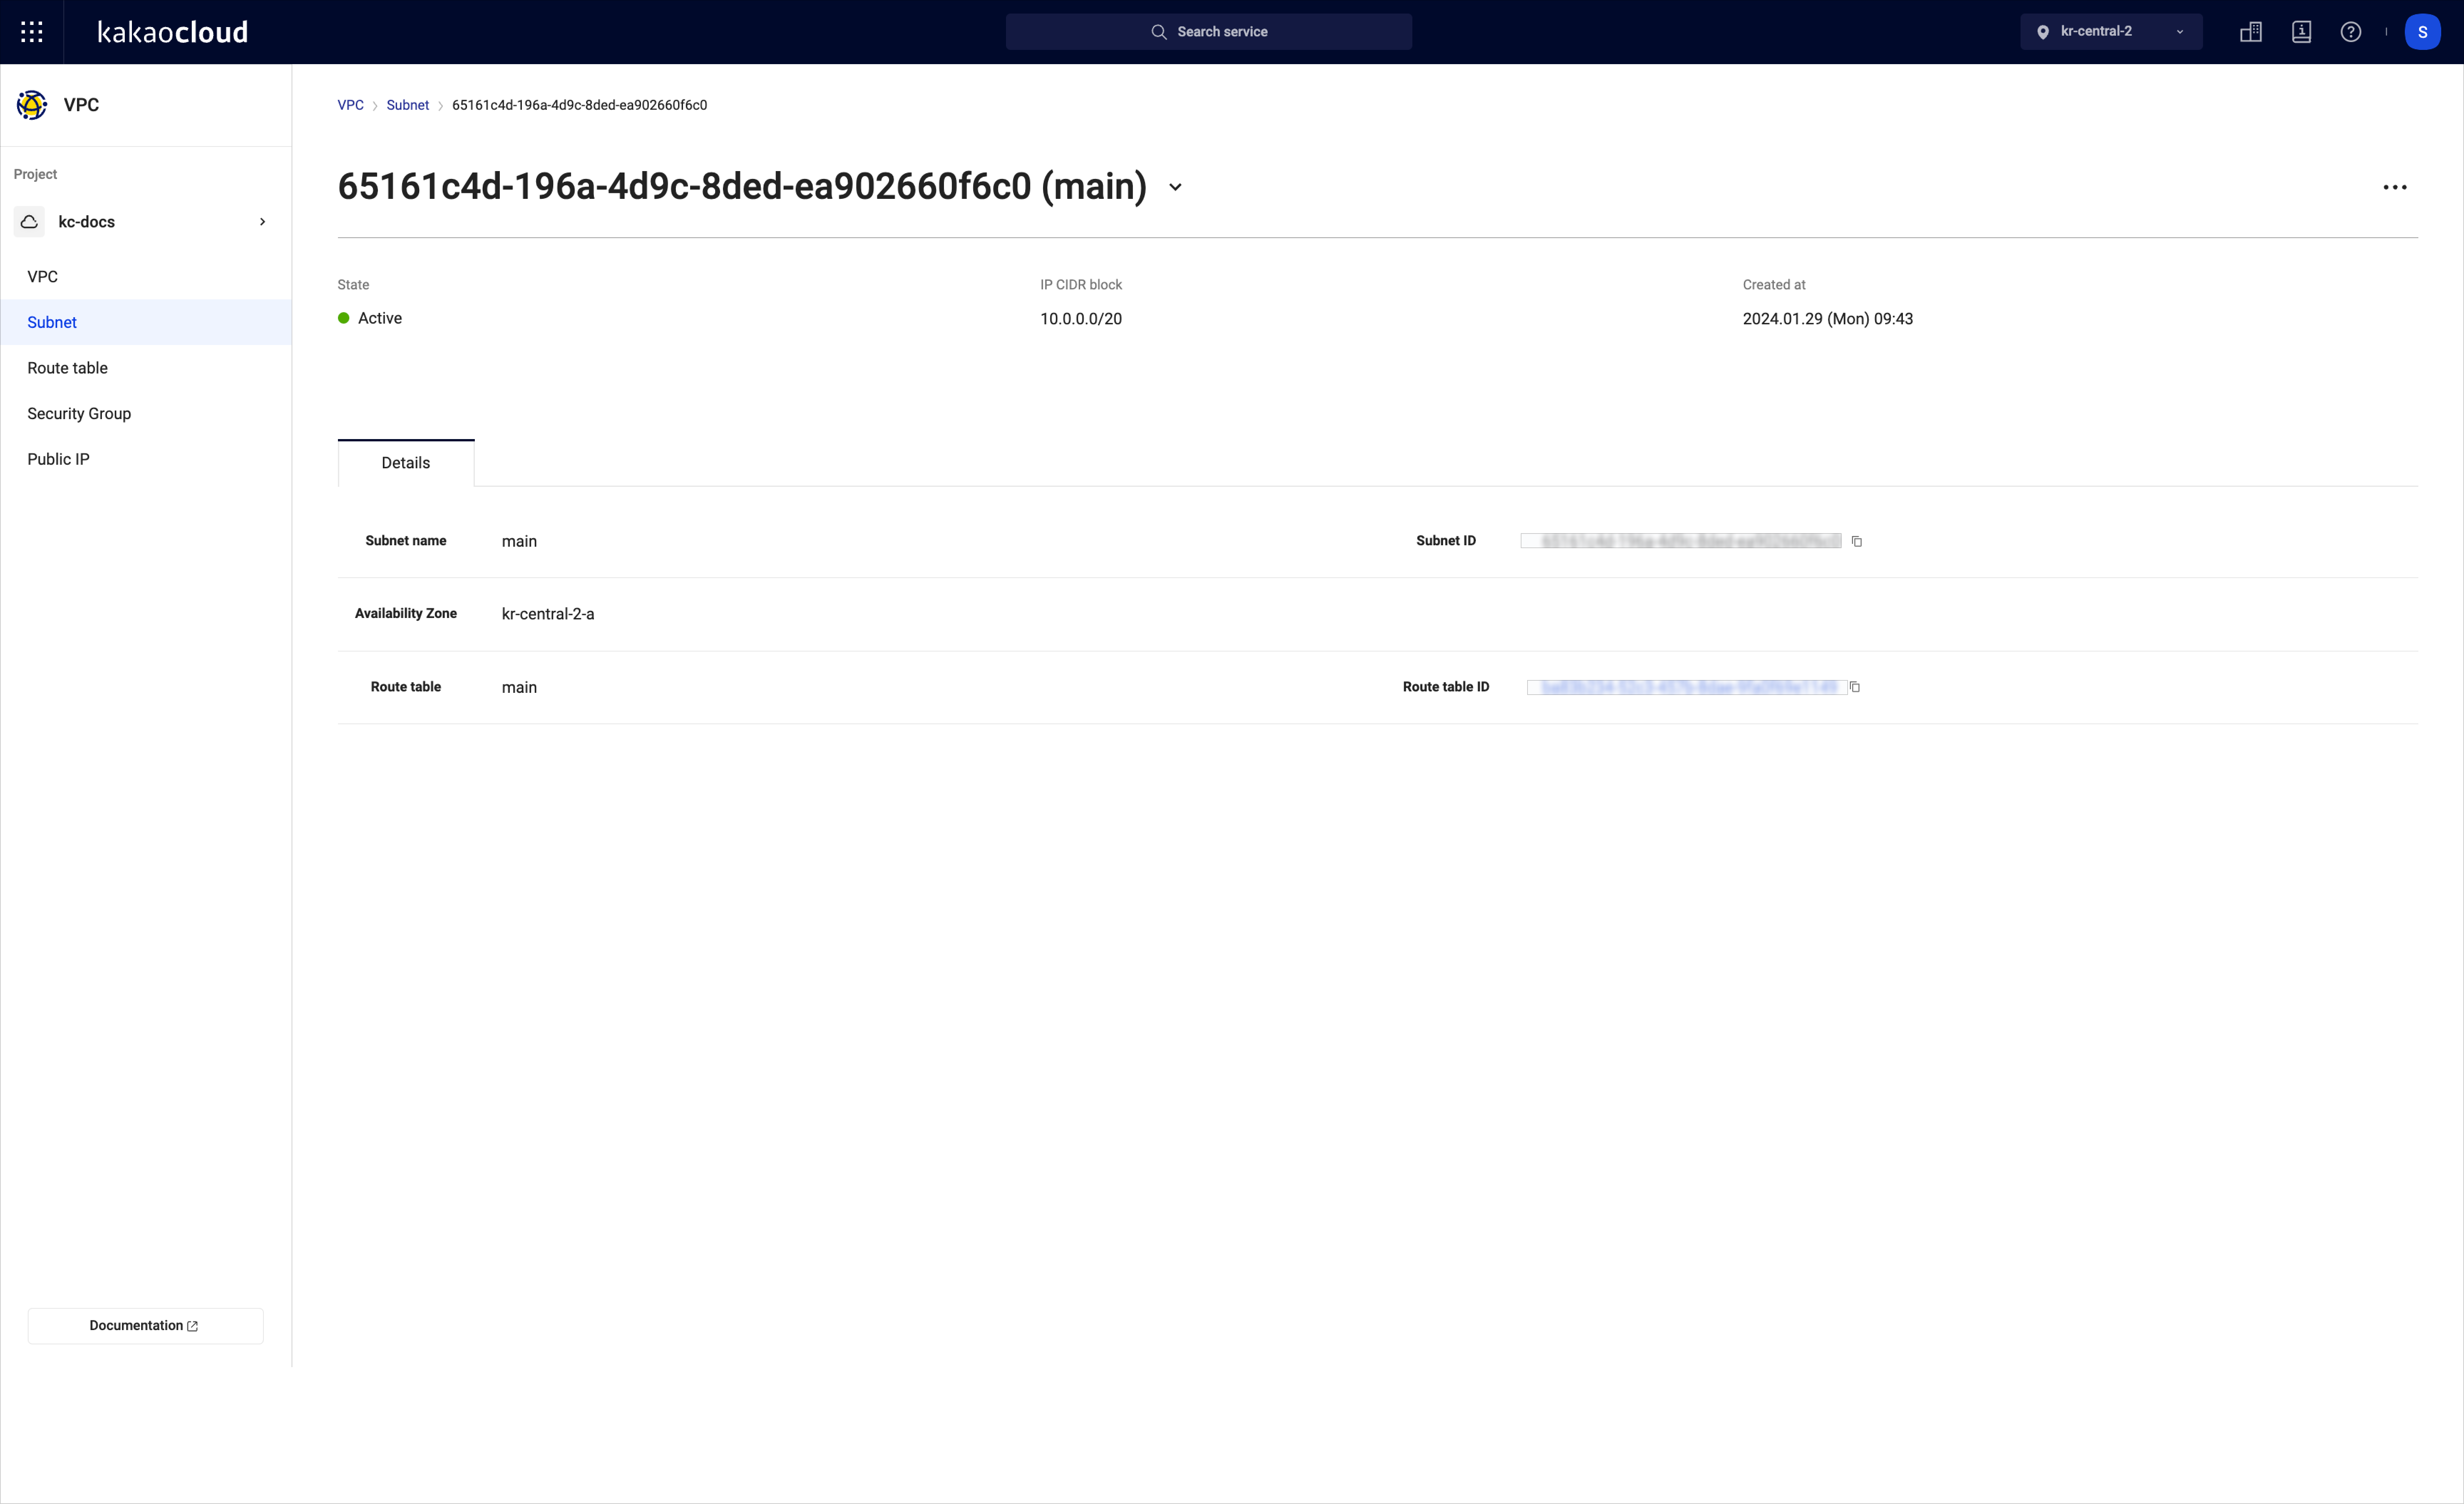This screenshot has width=2464, height=1504.
Task: Click the Active state text
Action: [x=380, y=318]
